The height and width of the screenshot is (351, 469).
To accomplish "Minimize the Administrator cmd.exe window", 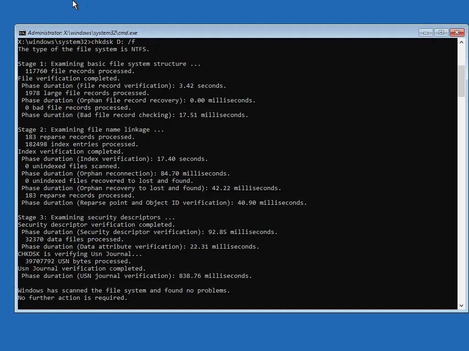I will coord(425,32).
